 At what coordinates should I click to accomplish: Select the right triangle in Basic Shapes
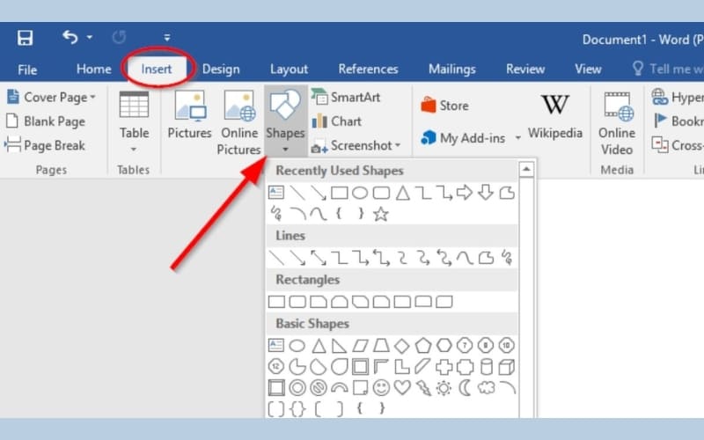339,346
